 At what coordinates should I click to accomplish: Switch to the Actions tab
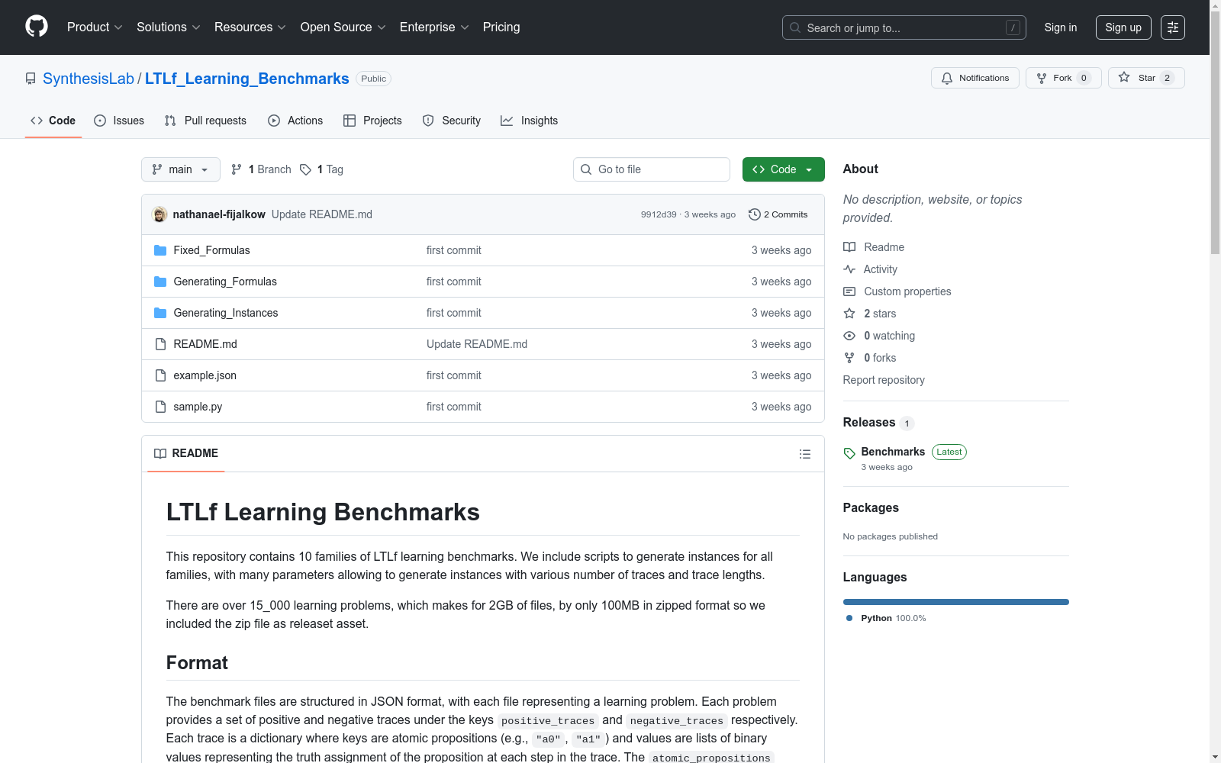[295, 121]
